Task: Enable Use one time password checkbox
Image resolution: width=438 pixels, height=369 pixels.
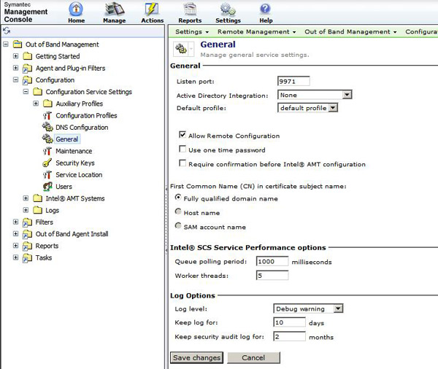Action: (x=182, y=149)
